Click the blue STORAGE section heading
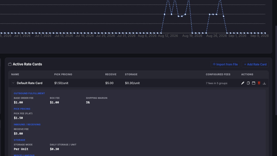 [x=19, y=140]
